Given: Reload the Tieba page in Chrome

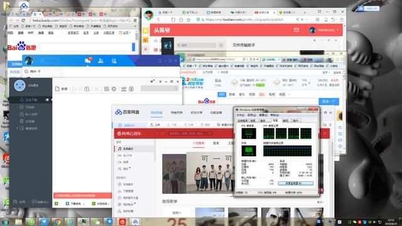Looking at the screenshot, I should [23, 20].
